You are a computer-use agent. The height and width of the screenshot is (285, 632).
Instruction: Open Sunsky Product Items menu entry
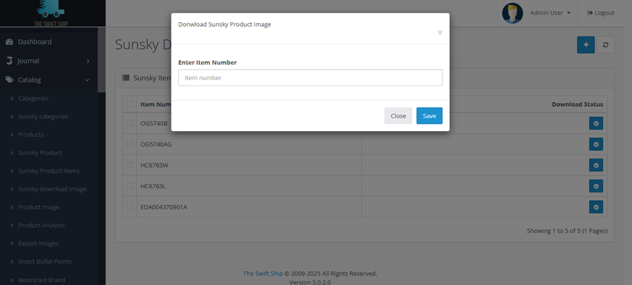(48, 171)
